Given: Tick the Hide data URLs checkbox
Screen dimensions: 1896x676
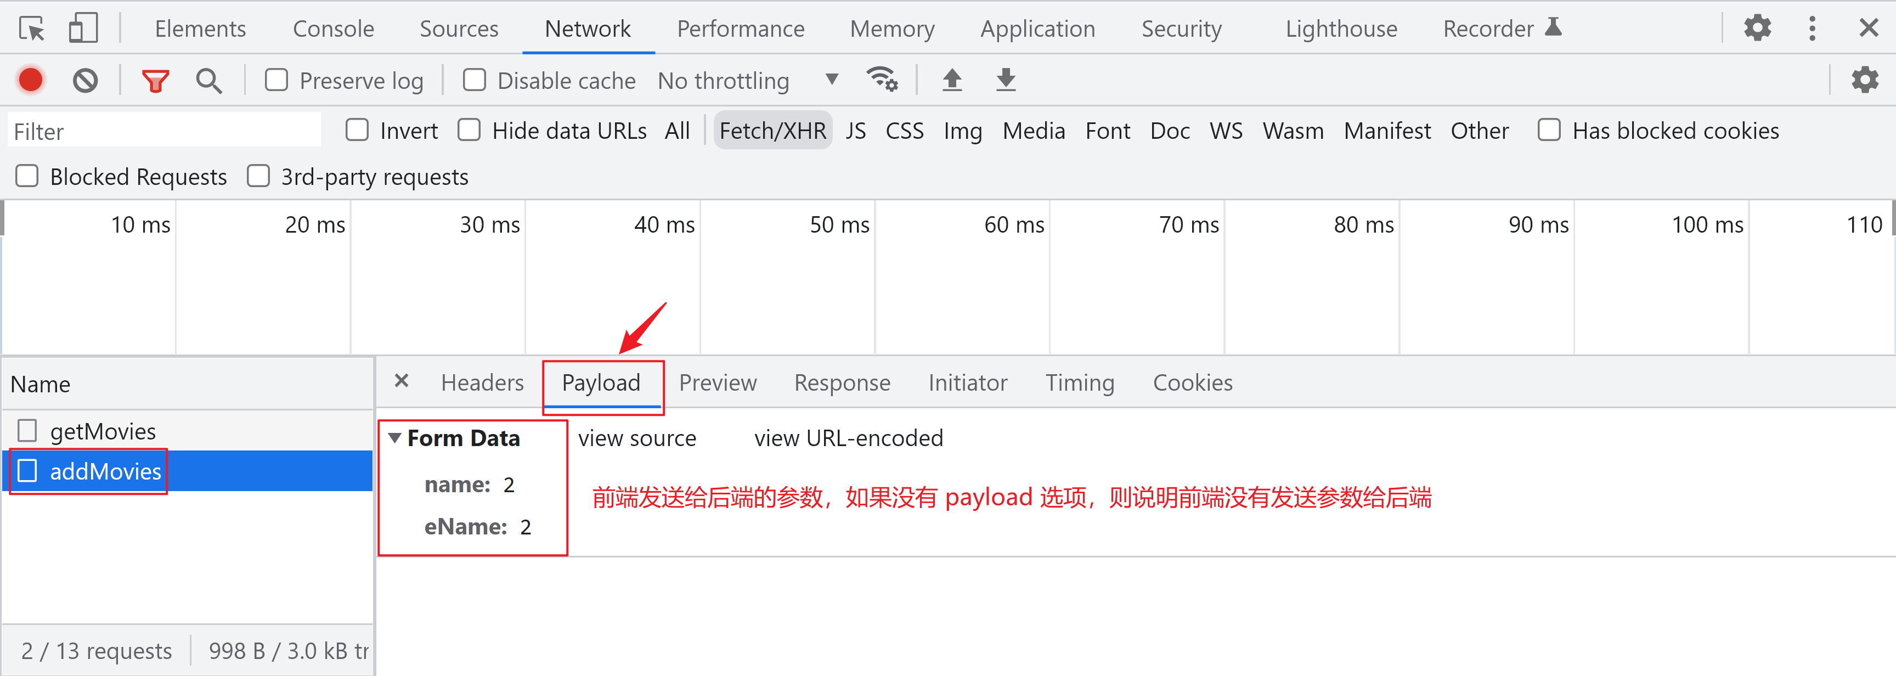Looking at the screenshot, I should [x=469, y=131].
